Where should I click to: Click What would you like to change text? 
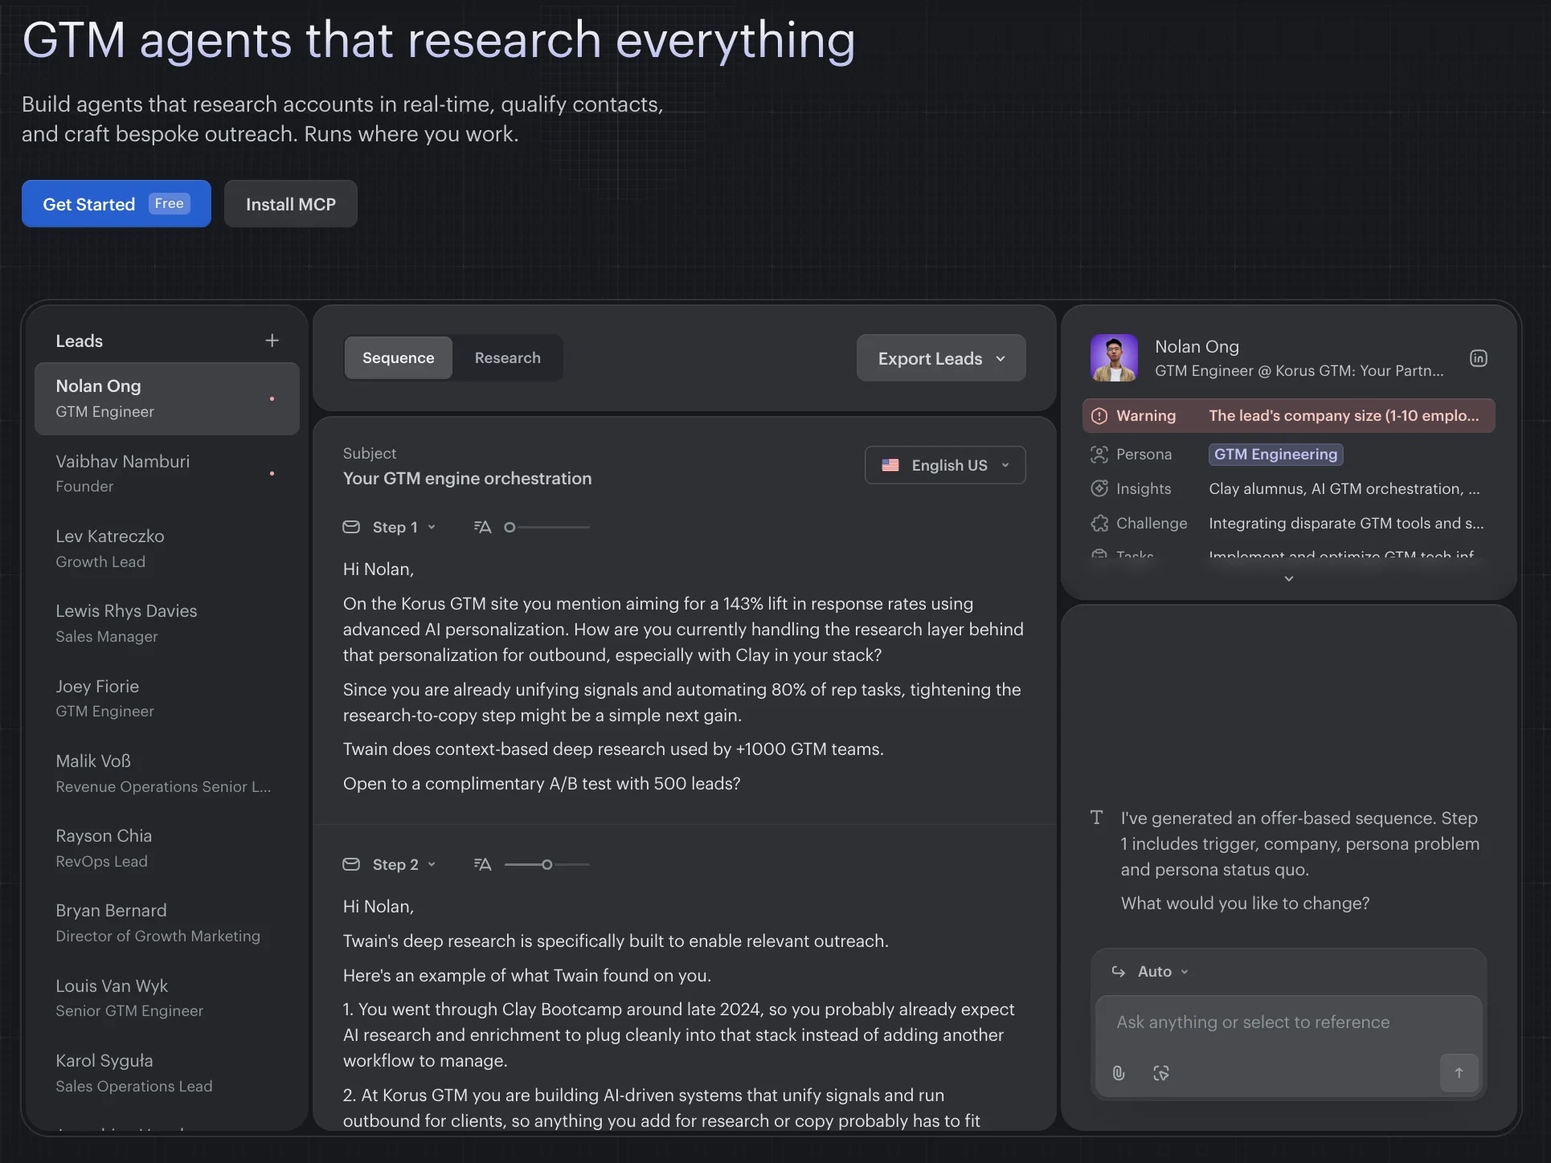point(1246,904)
